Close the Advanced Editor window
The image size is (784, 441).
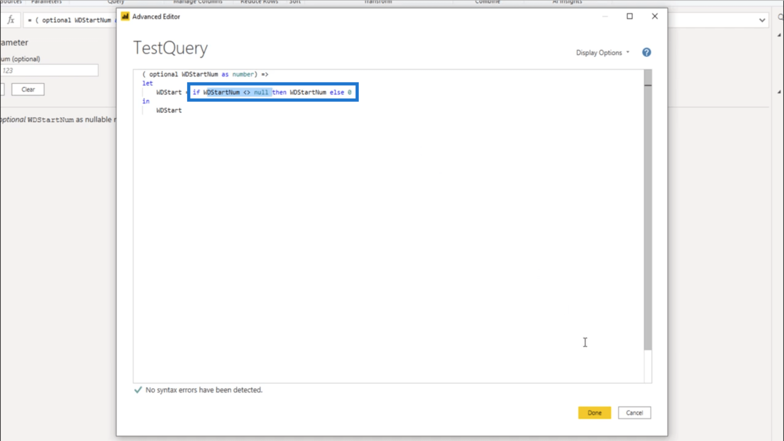[x=655, y=16]
